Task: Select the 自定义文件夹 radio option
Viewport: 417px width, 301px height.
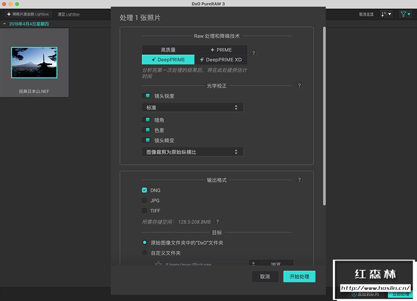Action: 144,253
